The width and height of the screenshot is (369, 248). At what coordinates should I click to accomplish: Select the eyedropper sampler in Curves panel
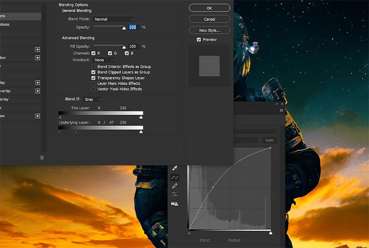click(x=175, y=168)
